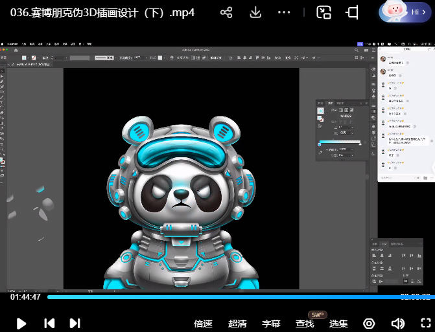The image size is (435, 332).
Task: Skip to the next video
Action: click(x=75, y=323)
